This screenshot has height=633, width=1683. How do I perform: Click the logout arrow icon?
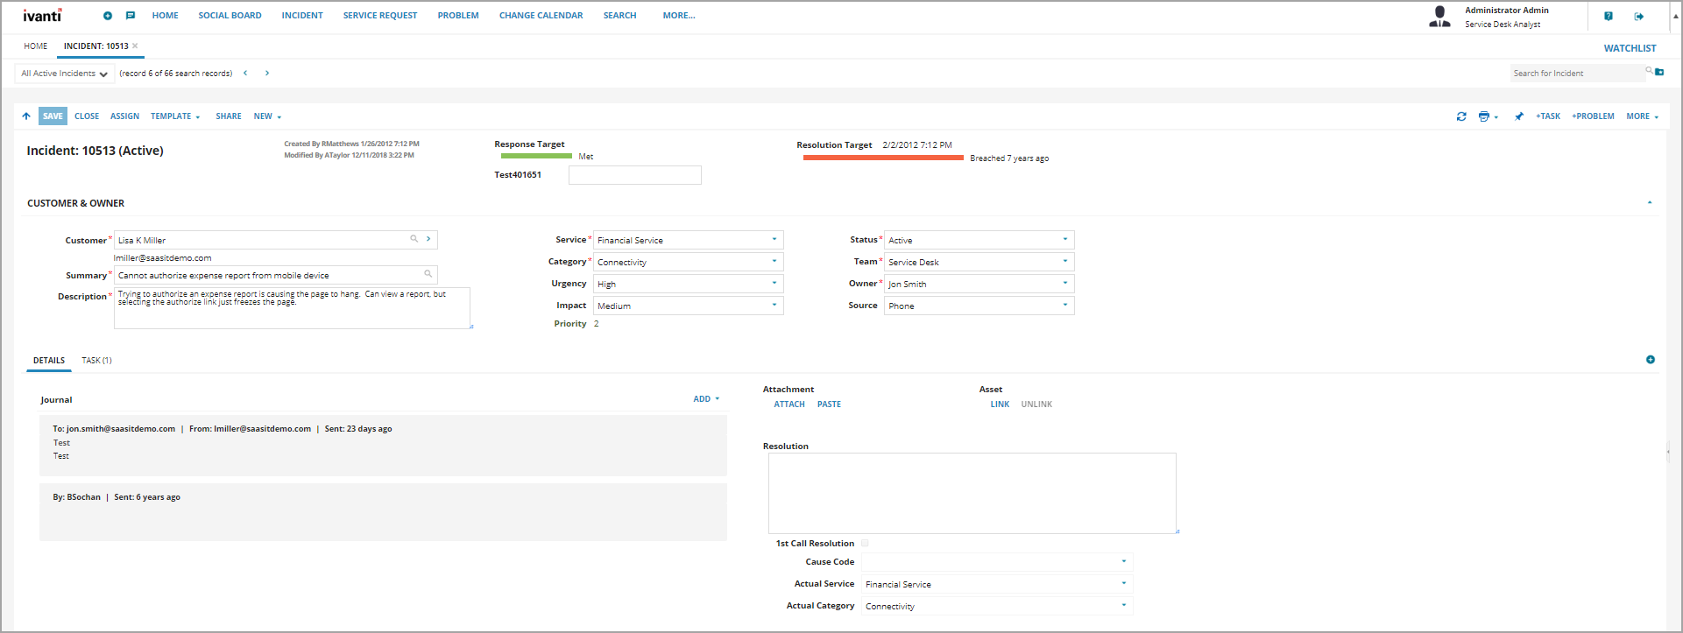coord(1639,16)
